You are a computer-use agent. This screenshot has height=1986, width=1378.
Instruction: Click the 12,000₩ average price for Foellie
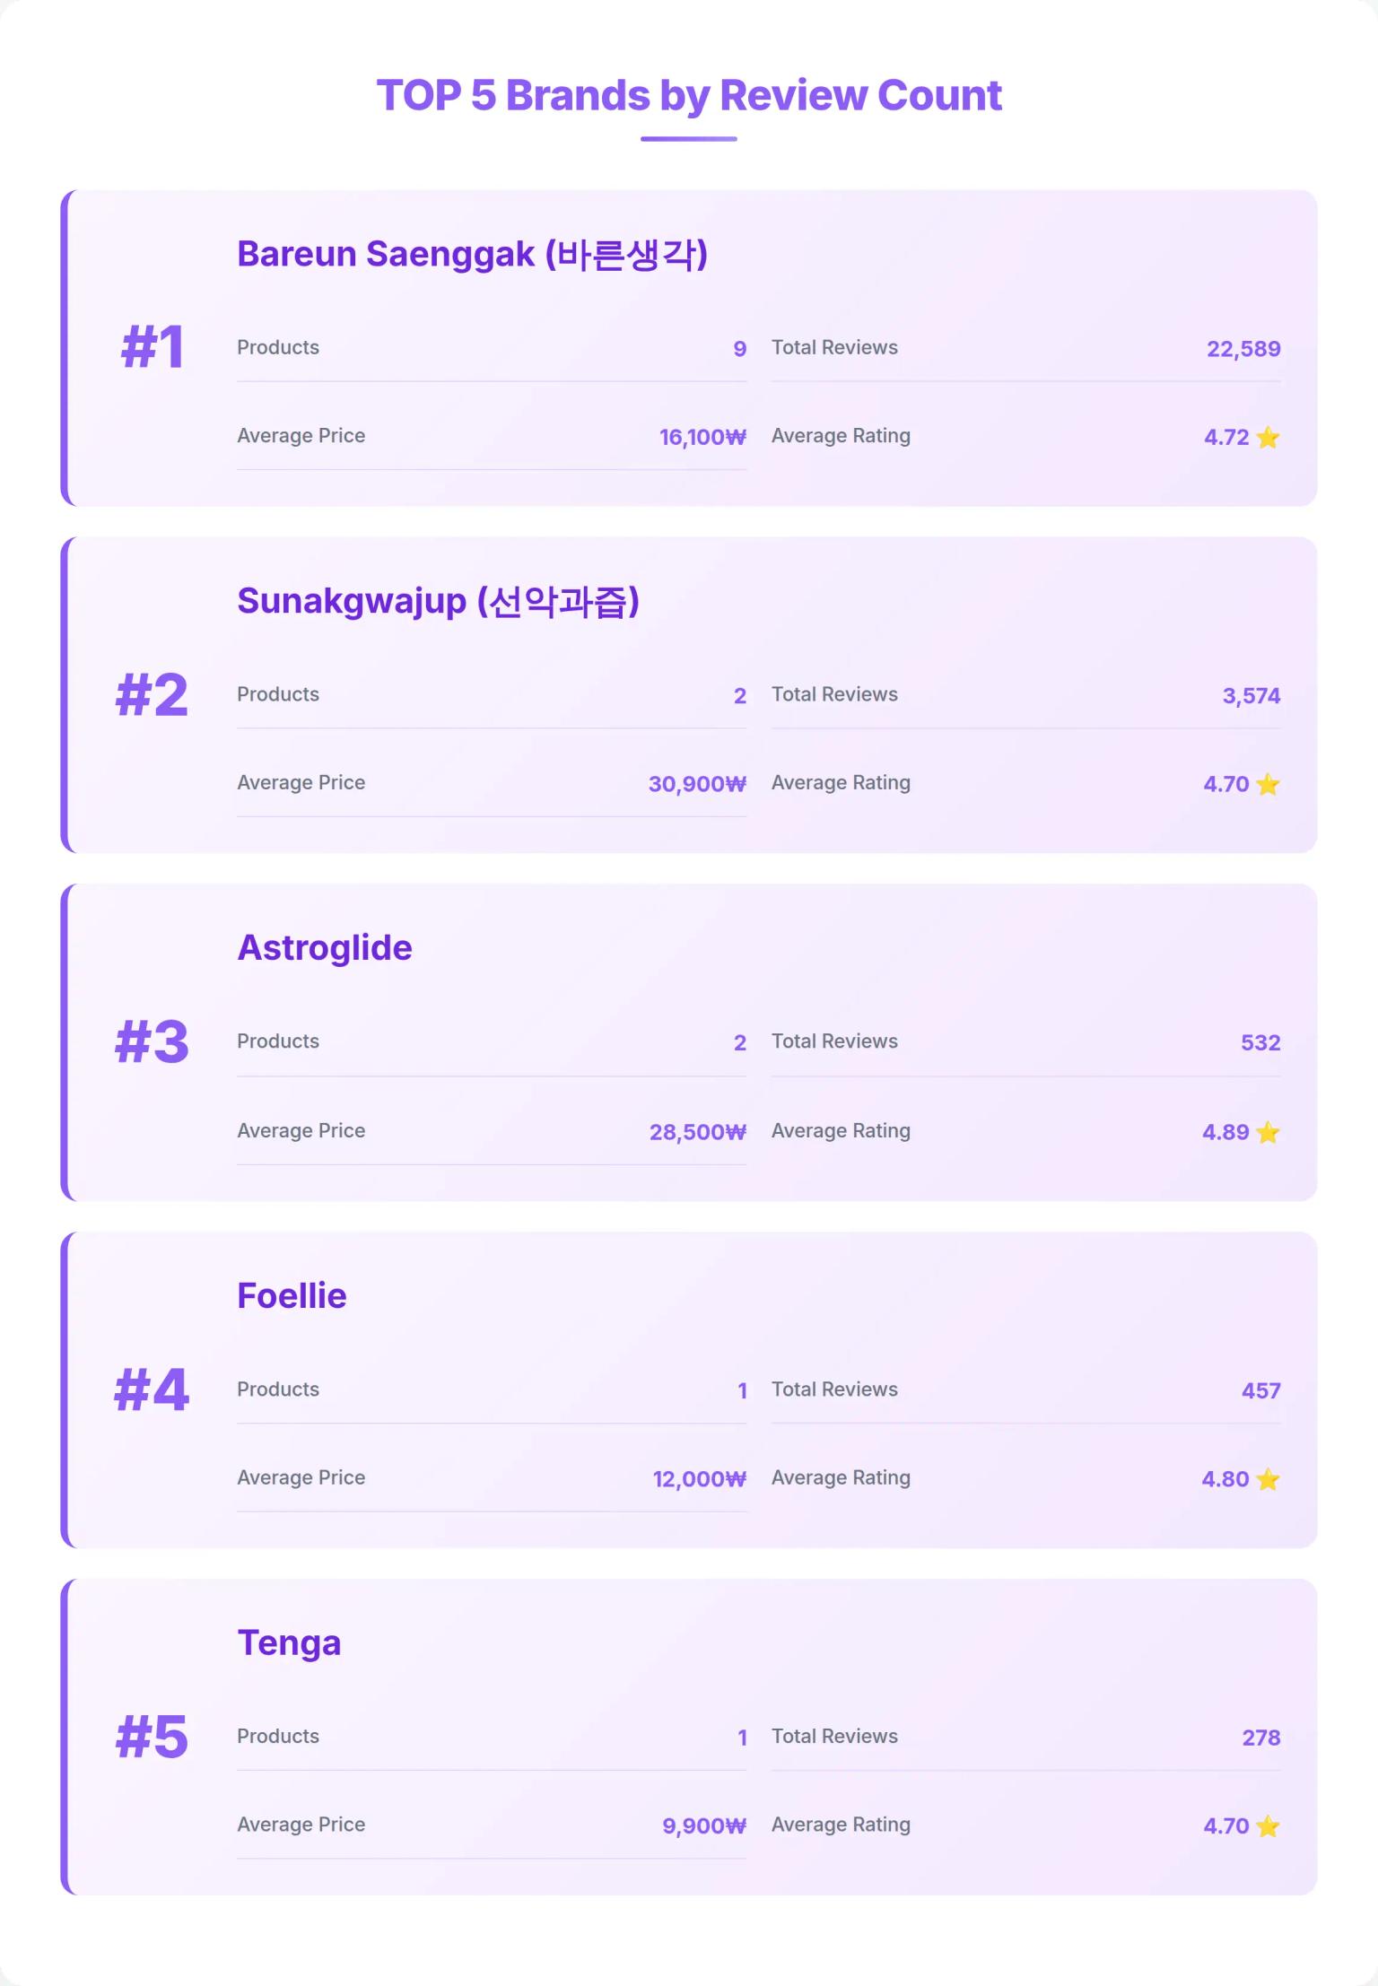[x=699, y=1479]
